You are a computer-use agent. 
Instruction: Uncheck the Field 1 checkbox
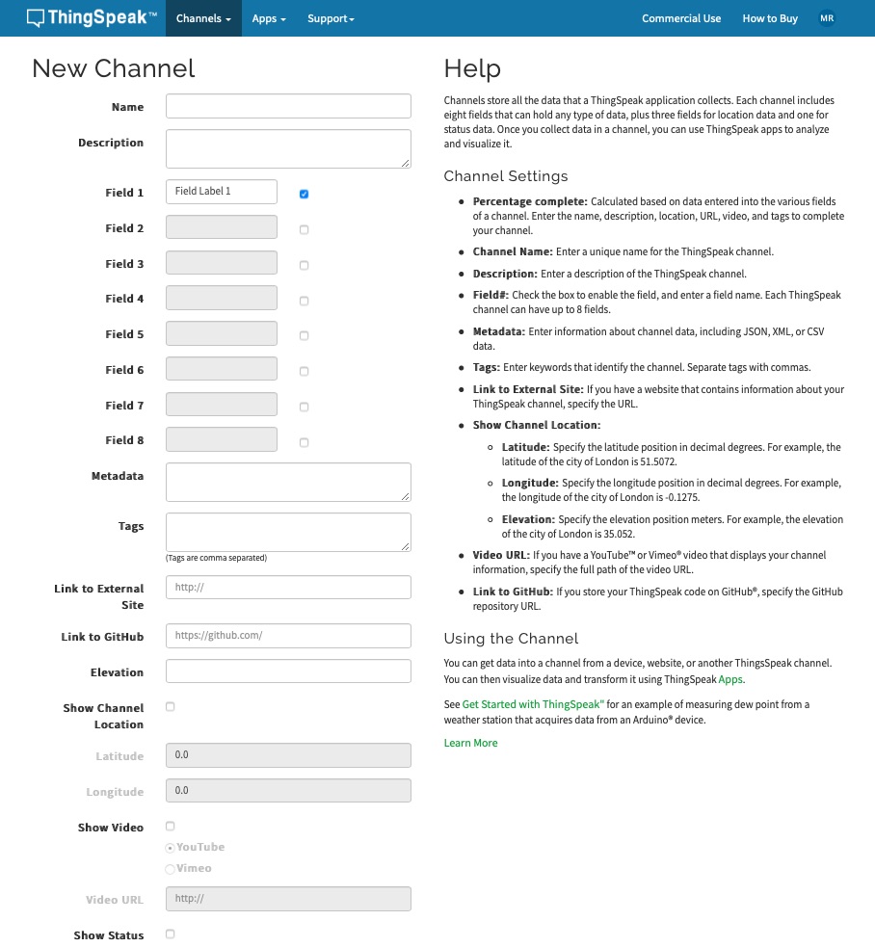pyautogui.click(x=305, y=195)
